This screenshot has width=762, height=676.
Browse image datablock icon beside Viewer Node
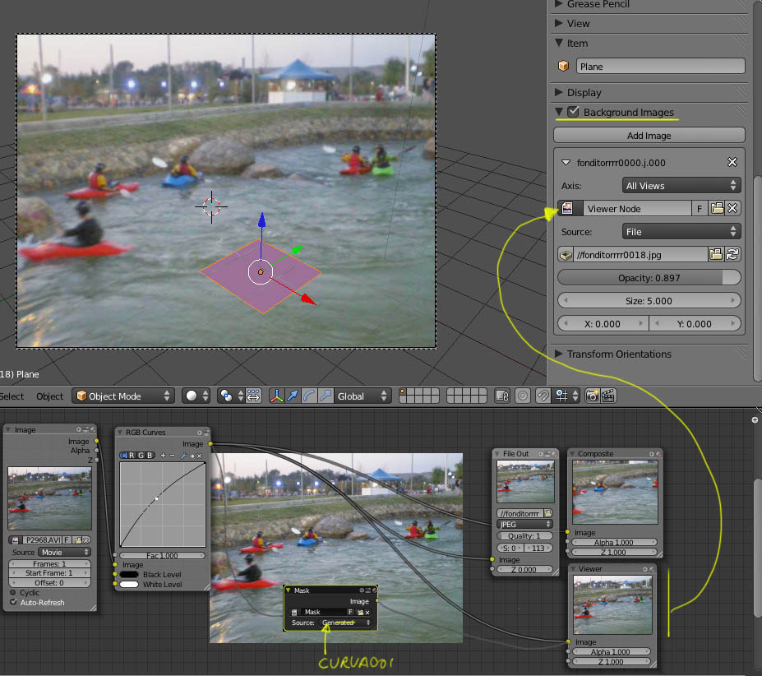tap(570, 209)
